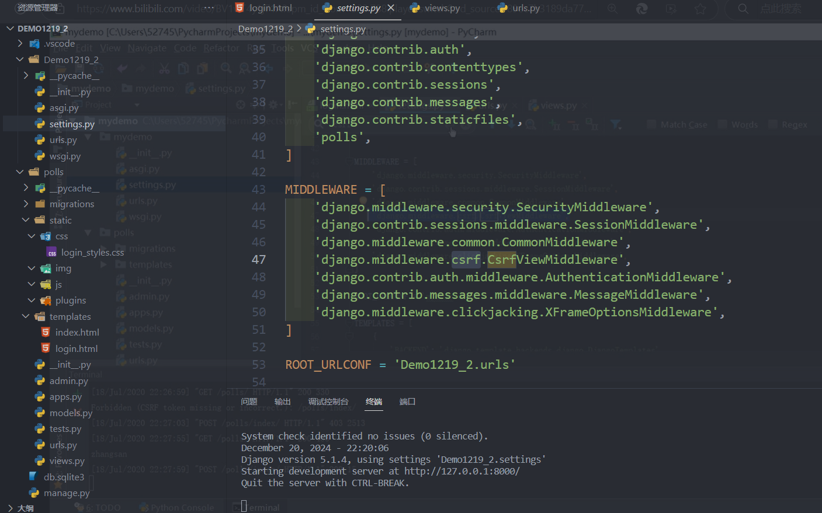Switch to the 输出 panel tab
Screen dimensions: 822x513
pyautogui.click(x=282, y=402)
